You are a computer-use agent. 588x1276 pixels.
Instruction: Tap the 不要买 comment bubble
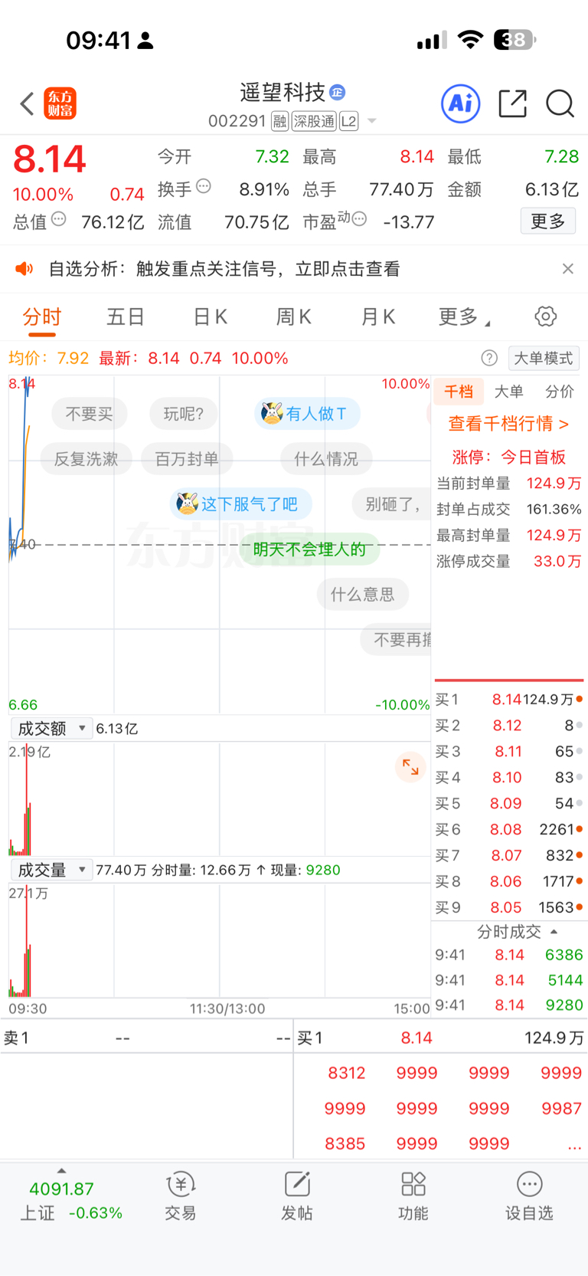tap(89, 414)
